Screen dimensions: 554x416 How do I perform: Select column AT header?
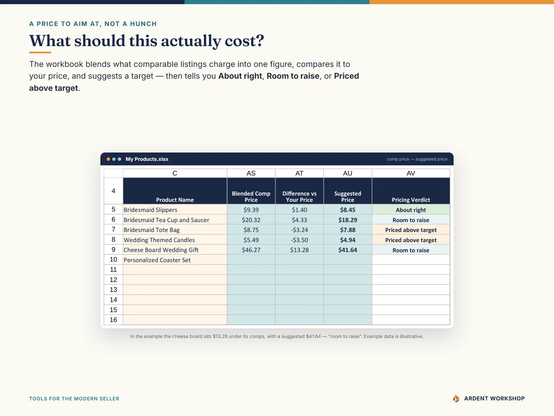[x=300, y=173]
